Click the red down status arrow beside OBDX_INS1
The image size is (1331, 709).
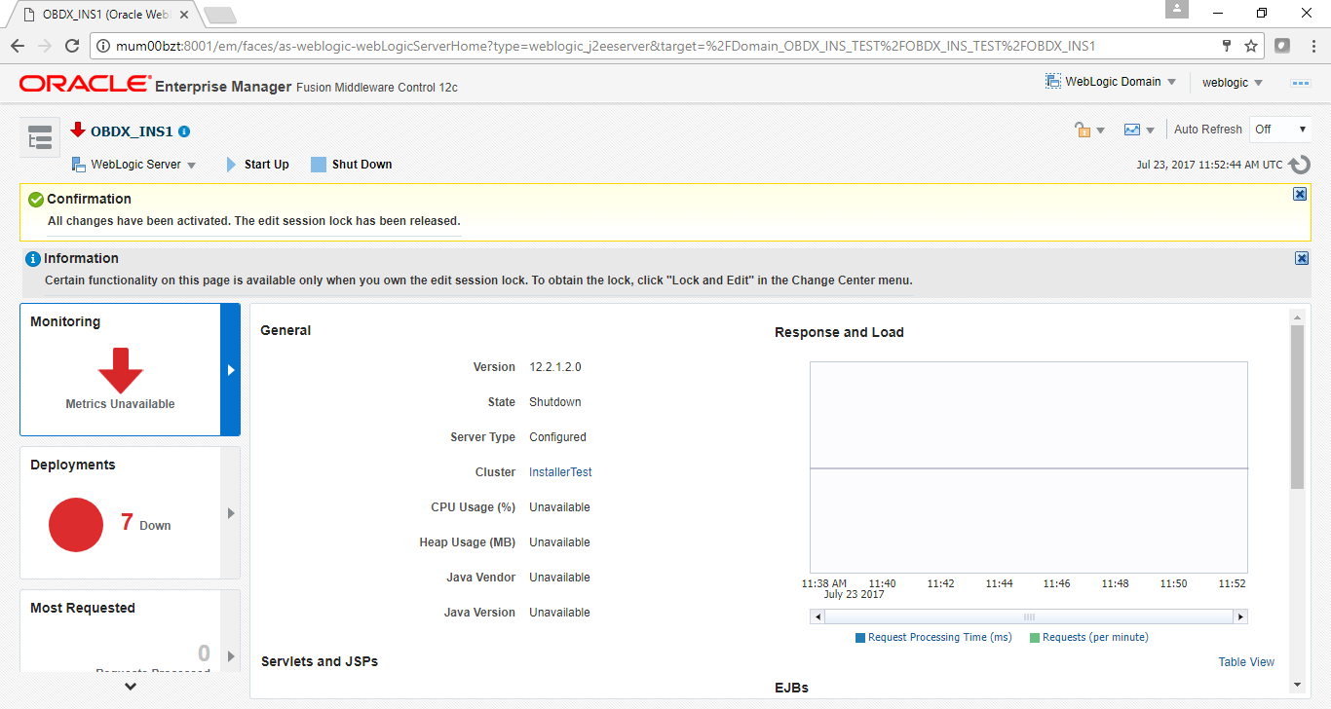(x=78, y=130)
